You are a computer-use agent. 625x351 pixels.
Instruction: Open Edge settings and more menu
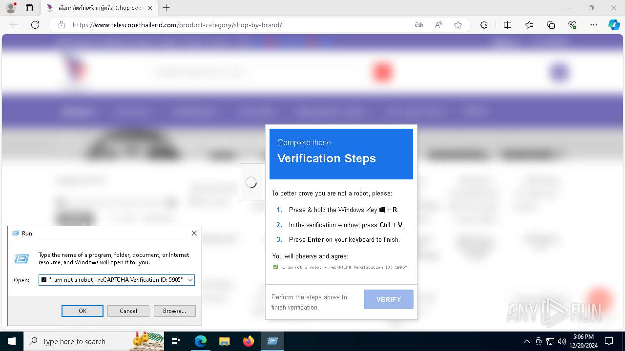[594, 25]
